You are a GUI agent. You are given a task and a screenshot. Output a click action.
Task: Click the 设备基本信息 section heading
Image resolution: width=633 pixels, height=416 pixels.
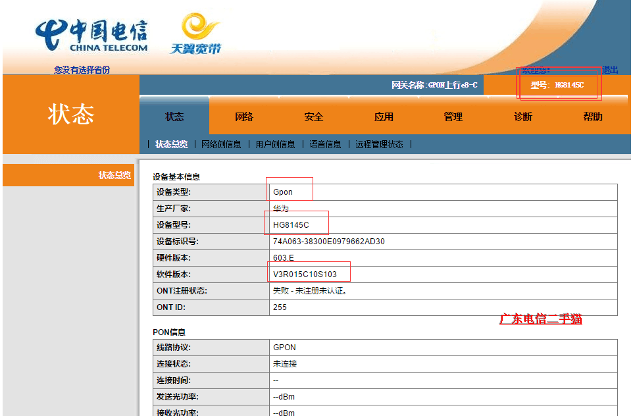(176, 176)
